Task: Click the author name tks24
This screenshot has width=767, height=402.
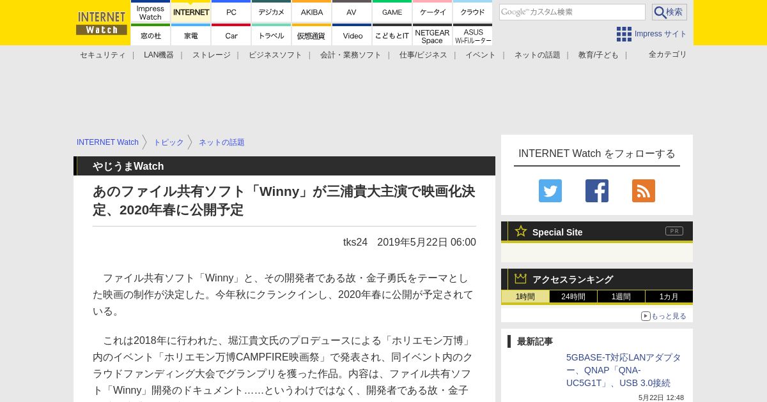Action: pos(355,242)
